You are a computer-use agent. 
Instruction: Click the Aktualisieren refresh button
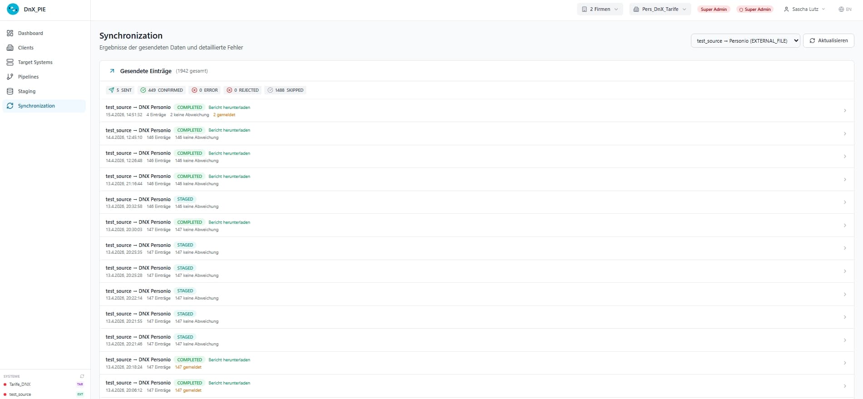(x=828, y=40)
